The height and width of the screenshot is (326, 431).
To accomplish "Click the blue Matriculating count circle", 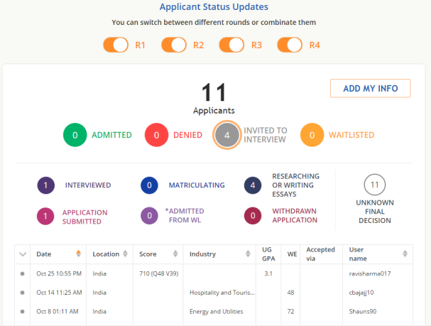I will [x=149, y=185].
